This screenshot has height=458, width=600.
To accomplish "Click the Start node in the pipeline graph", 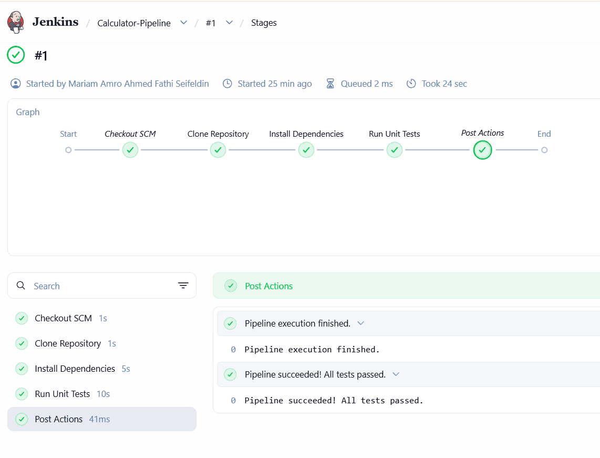I will (x=68, y=150).
